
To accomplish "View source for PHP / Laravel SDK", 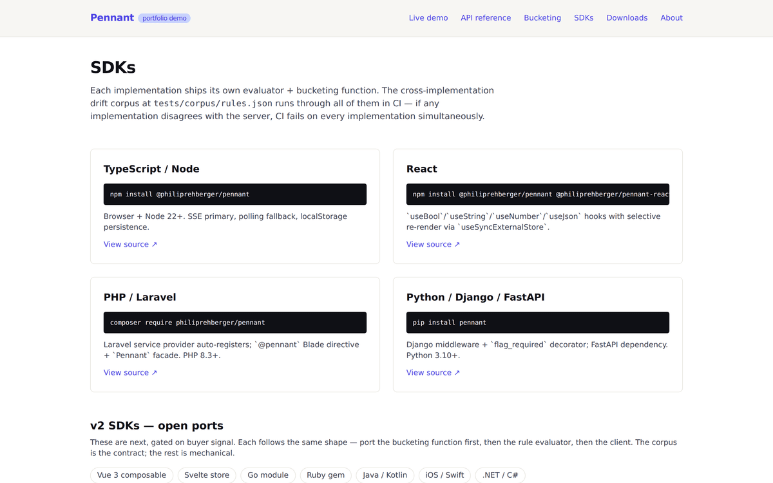I will click(130, 372).
